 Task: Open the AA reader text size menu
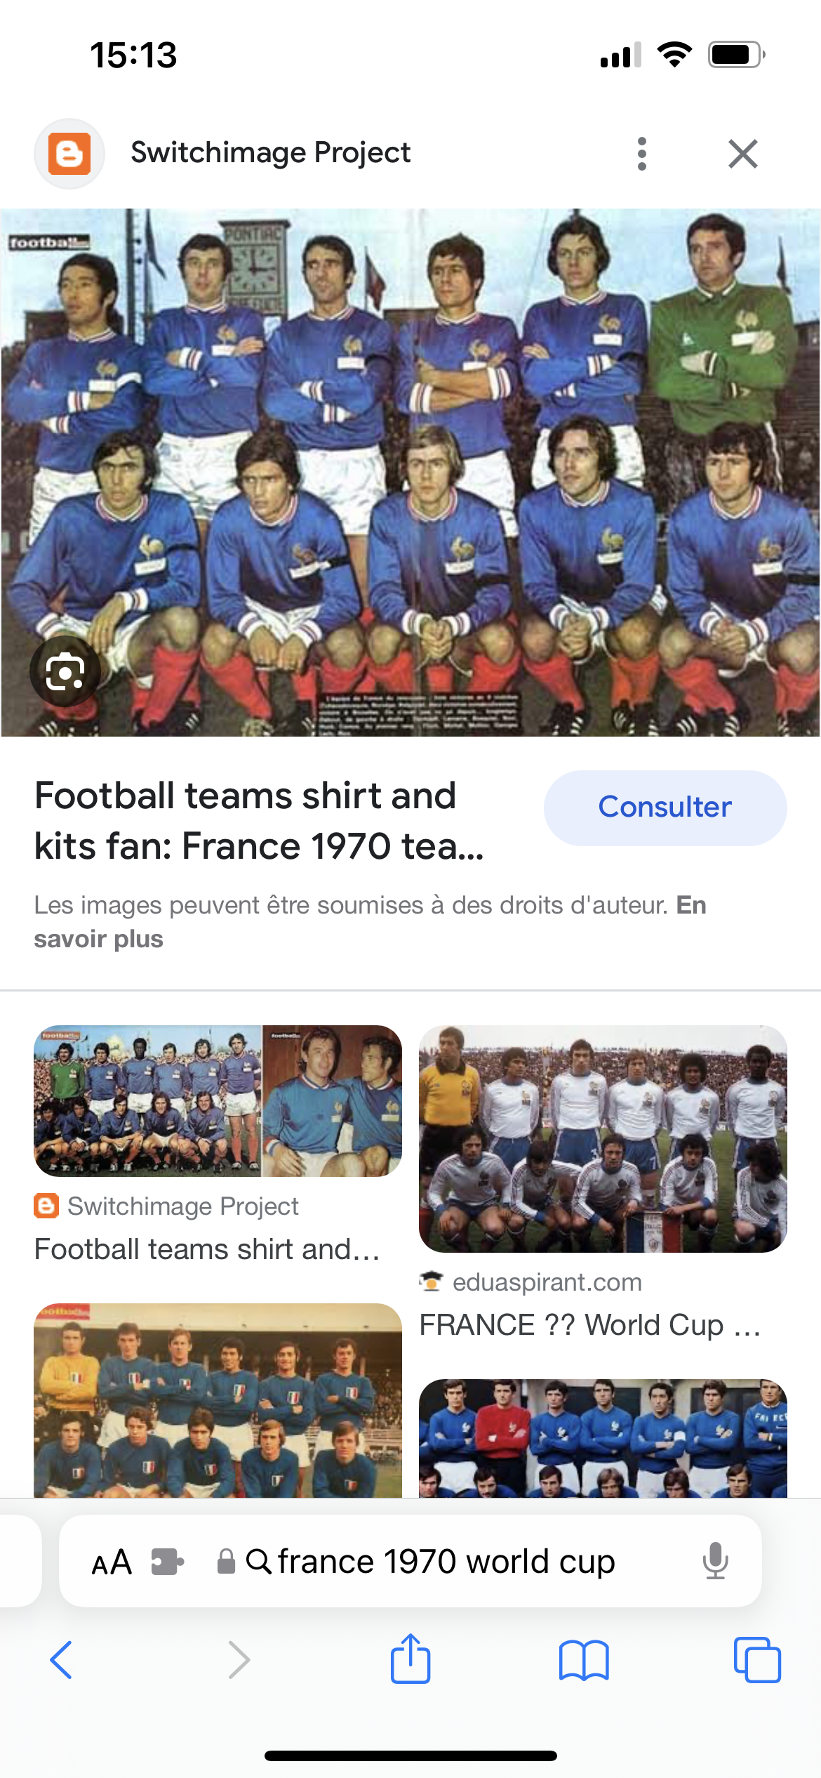tap(112, 1562)
